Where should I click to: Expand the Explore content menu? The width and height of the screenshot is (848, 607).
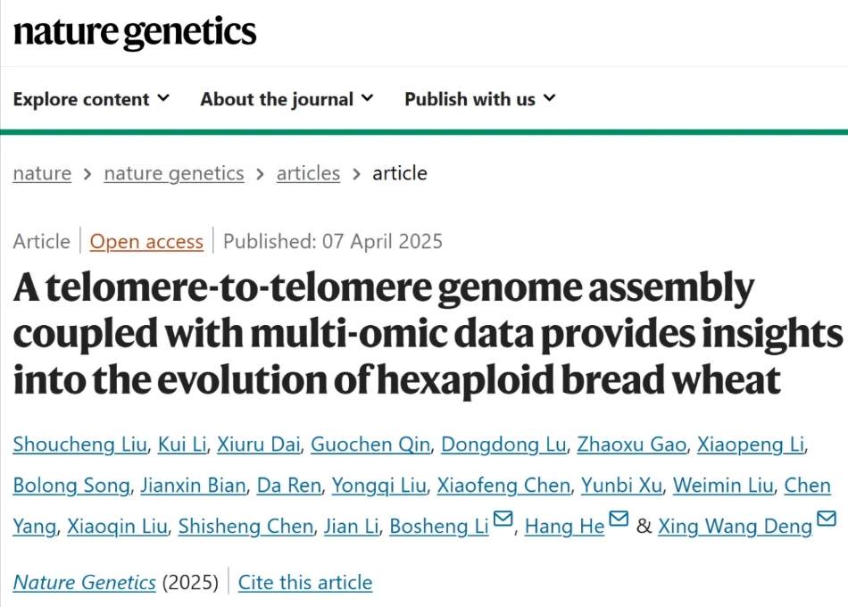tap(91, 99)
